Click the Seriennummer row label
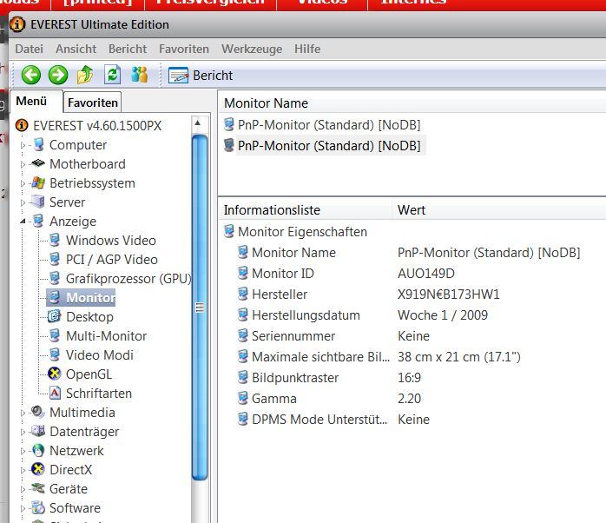 (x=293, y=336)
